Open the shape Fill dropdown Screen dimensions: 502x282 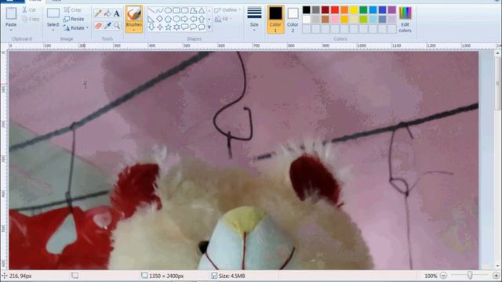pos(223,19)
